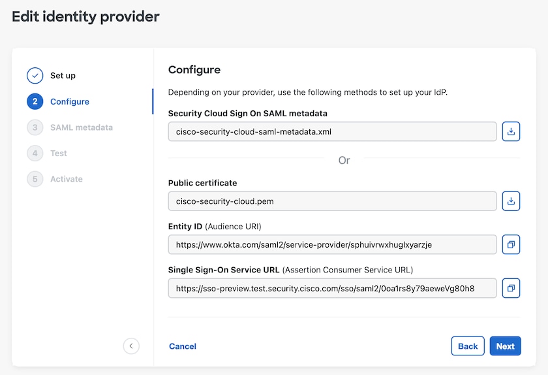Go to the Set up step
Screen dimensions: 548x375
click(x=63, y=76)
